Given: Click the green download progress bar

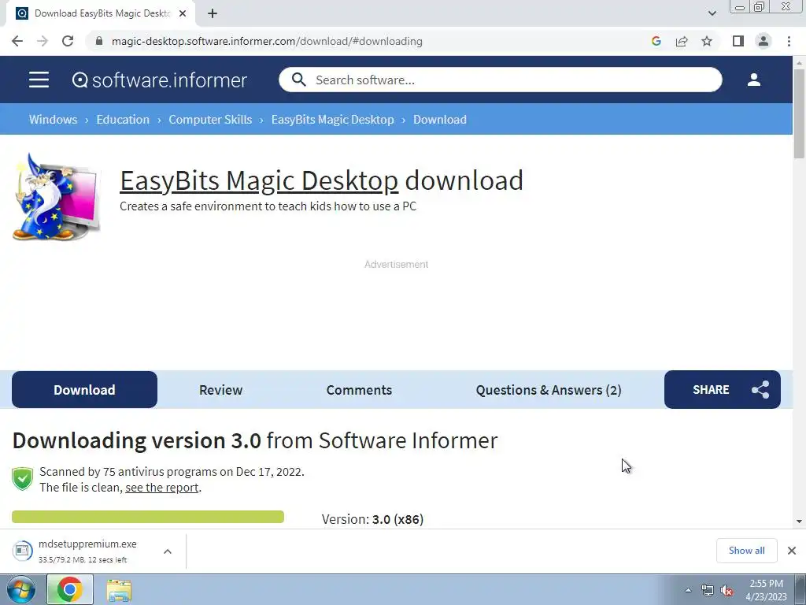Looking at the screenshot, I should click(x=148, y=517).
